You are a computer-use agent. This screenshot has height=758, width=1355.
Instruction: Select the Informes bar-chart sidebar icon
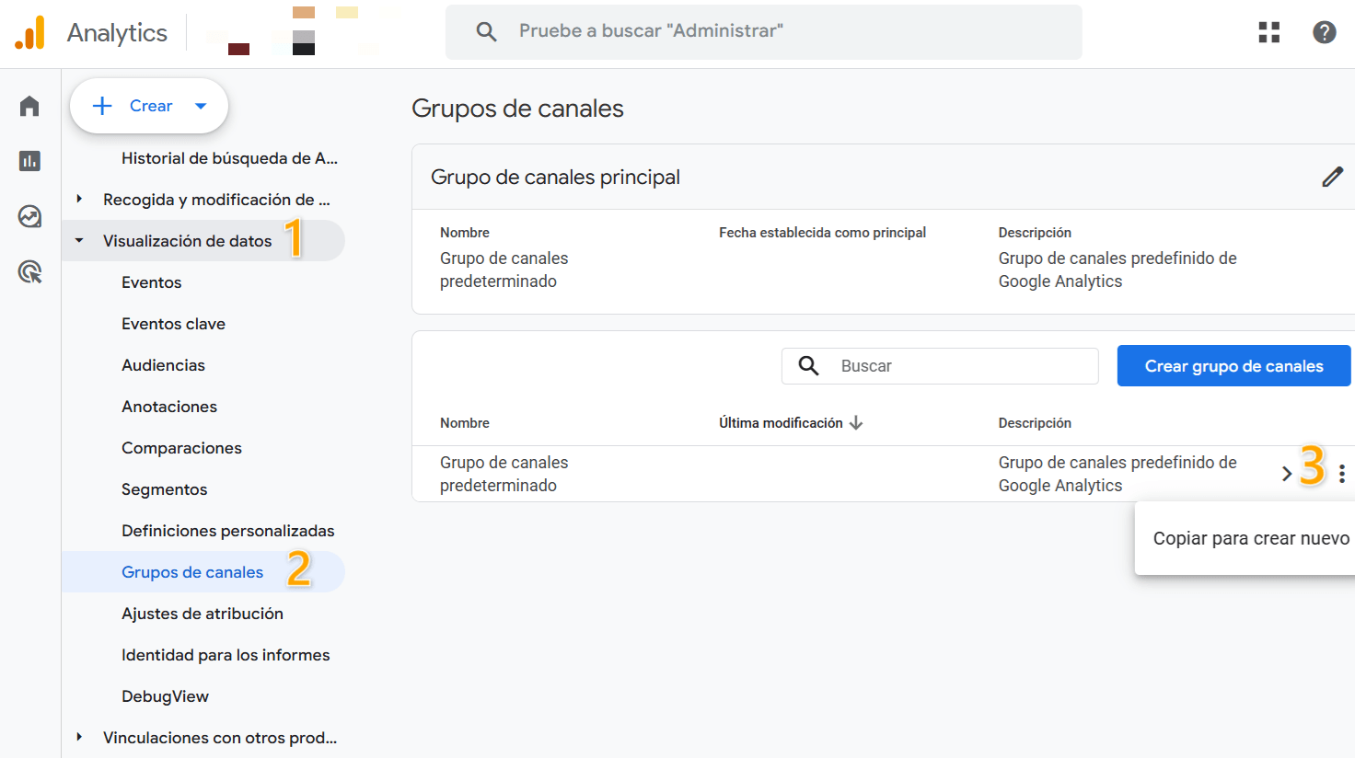pos(29,161)
